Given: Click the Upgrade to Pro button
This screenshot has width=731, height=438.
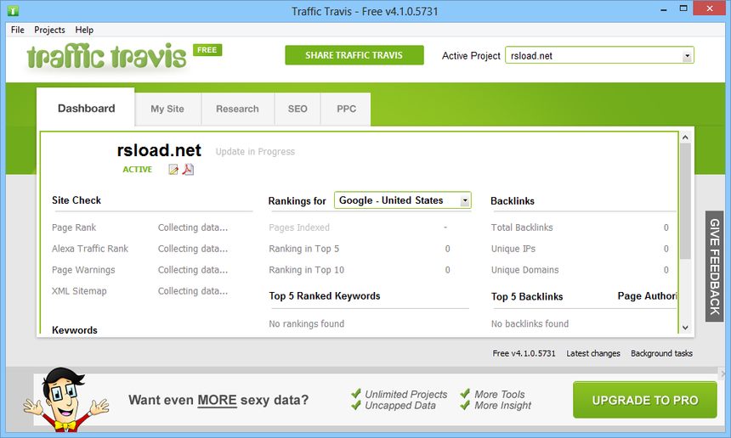Looking at the screenshot, I should click(645, 400).
